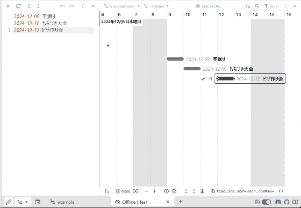Toggle the switch next to save icon
The height and width of the screenshot is (208, 301).
pos(266,202)
